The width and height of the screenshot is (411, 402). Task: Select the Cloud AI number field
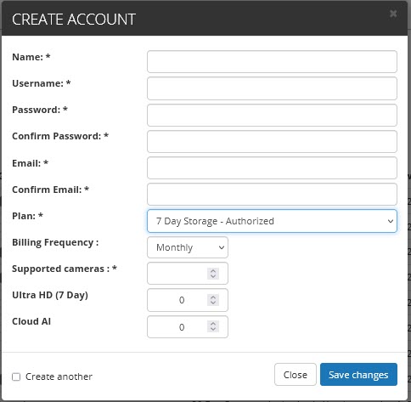tap(188, 326)
